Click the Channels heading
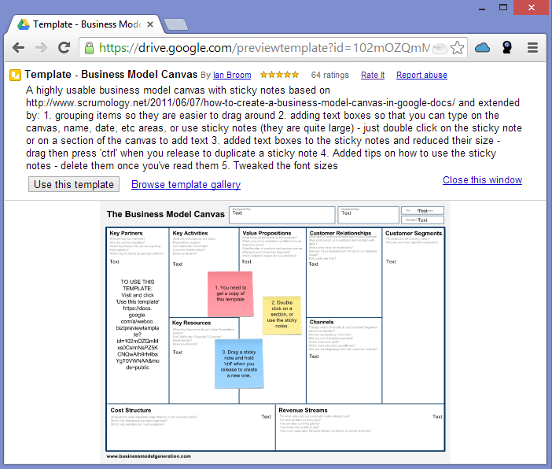This screenshot has height=469, width=552. click(322, 322)
